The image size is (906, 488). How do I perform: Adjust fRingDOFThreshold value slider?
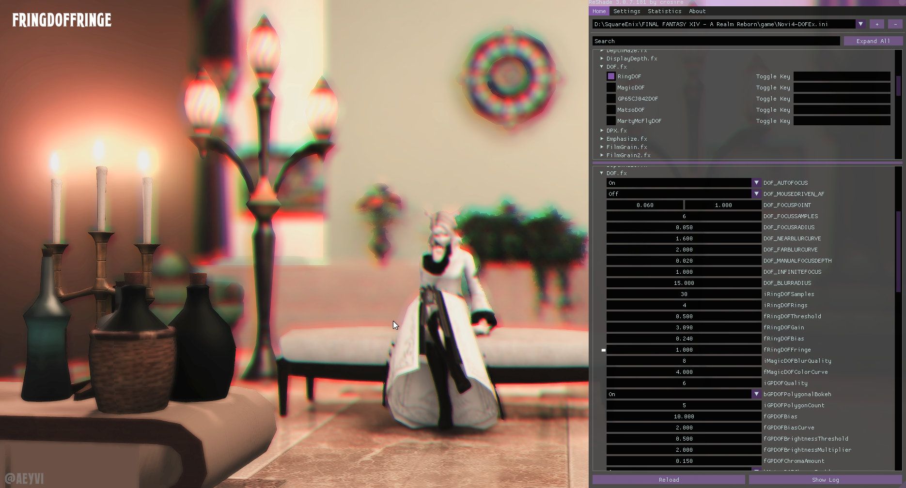click(x=684, y=316)
